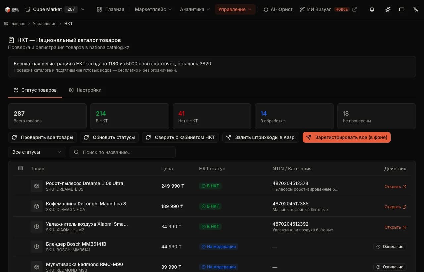Click the product icon for Робот-пылесос Dreame L10s Ultra

coord(37,186)
